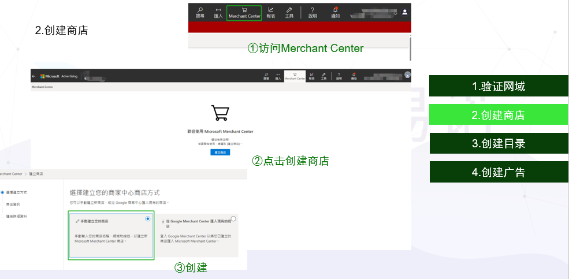Image resolution: width=569 pixels, height=279 pixels.
Task: Expand blurred account selector next to Advertising logo
Action: click(x=94, y=77)
